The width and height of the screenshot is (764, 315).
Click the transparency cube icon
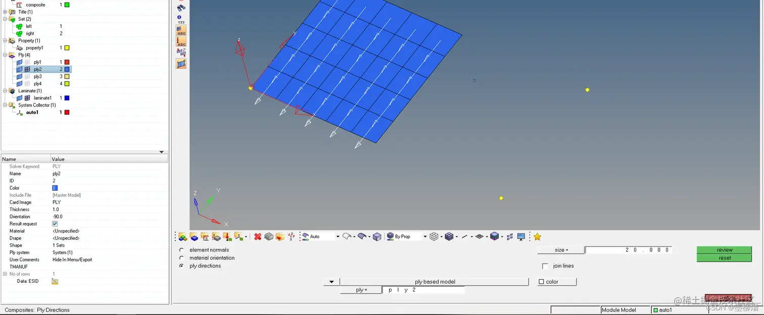[377, 236]
